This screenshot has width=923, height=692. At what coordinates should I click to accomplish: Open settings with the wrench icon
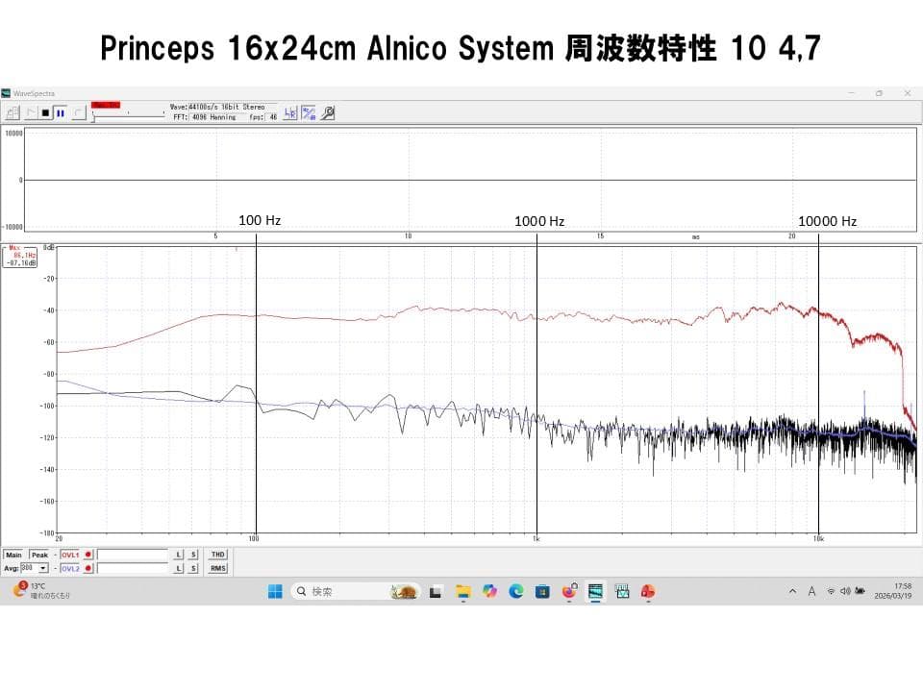pyautogui.click(x=328, y=113)
